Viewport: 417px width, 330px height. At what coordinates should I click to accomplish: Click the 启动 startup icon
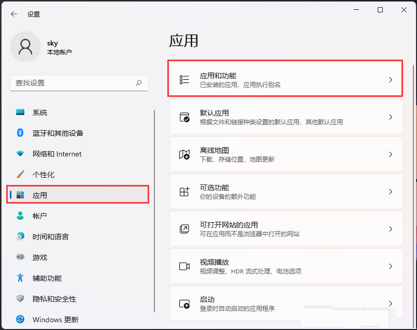(x=184, y=303)
